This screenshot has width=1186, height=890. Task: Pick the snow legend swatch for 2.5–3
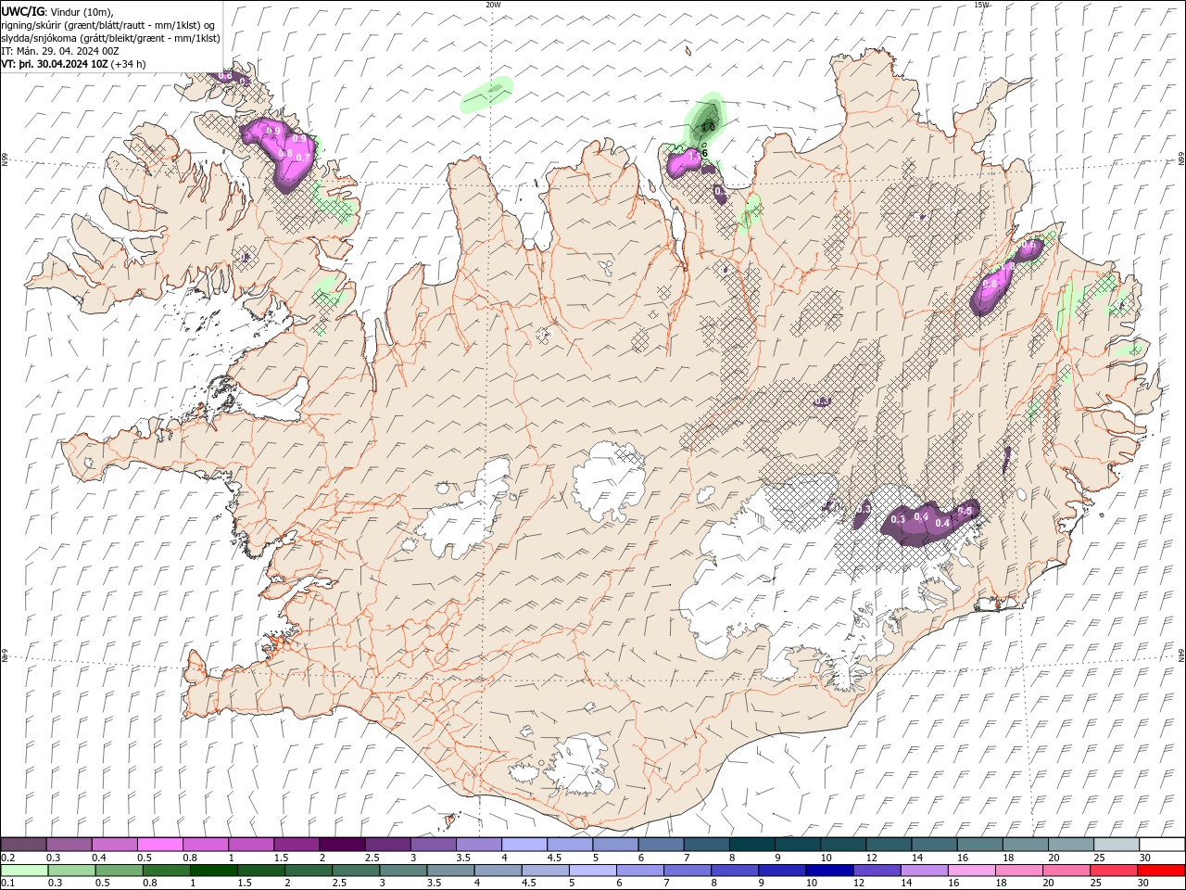coord(387,845)
